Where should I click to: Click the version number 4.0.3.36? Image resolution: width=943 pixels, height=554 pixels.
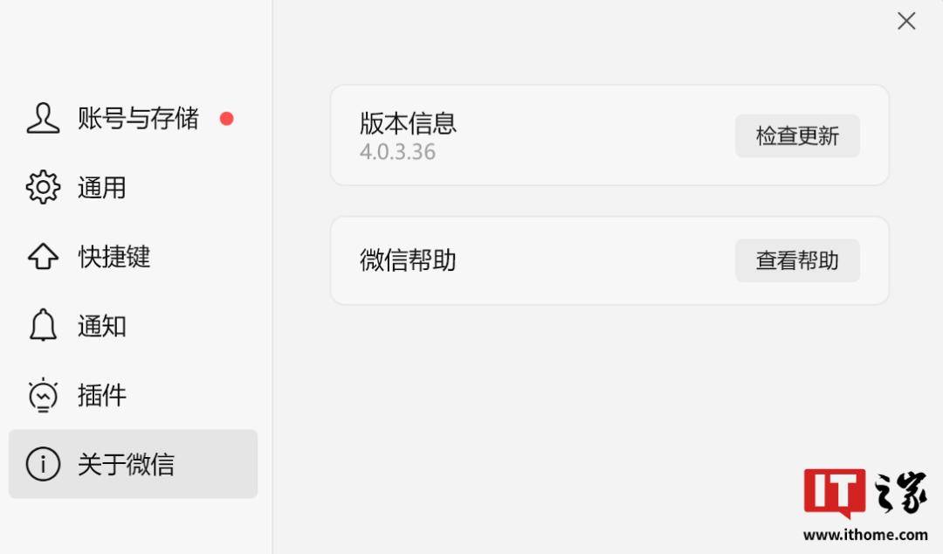click(x=397, y=152)
